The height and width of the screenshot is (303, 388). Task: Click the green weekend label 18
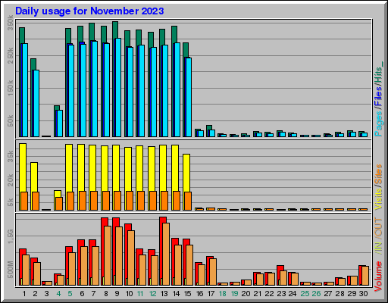(223, 294)
